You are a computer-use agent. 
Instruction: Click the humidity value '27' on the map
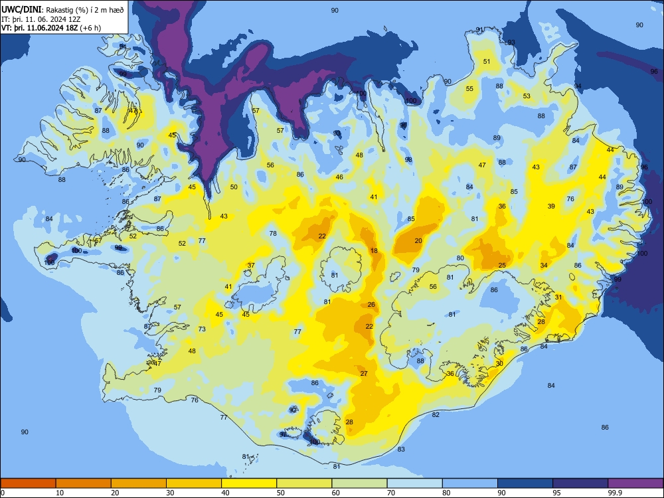click(364, 373)
